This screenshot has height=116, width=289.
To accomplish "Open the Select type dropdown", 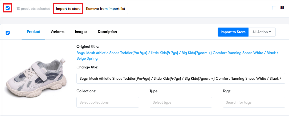I will 181,102.
